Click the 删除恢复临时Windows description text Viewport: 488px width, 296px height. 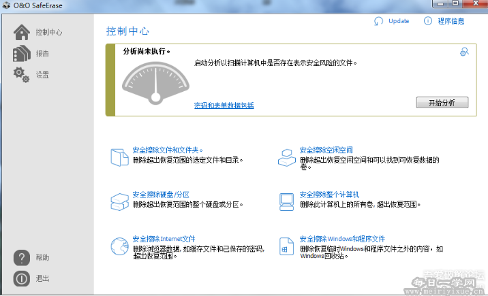[x=371, y=252]
